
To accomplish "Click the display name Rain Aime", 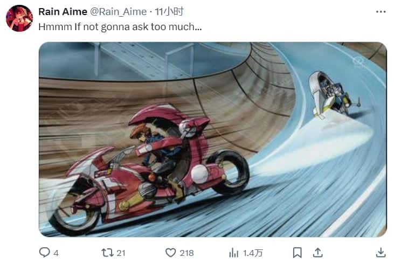I will (x=63, y=11).
